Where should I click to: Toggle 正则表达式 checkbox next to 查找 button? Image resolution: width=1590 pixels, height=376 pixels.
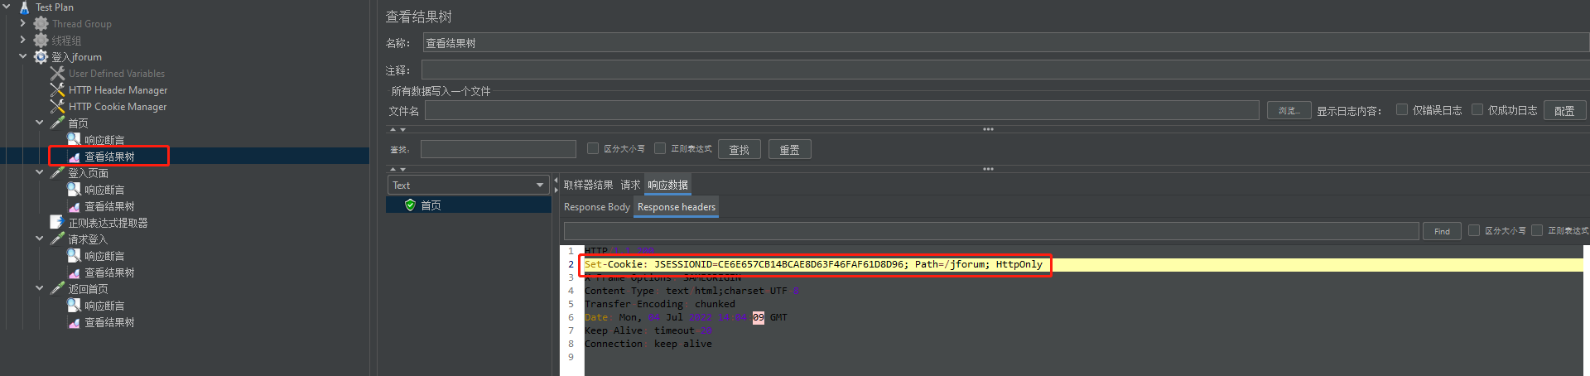pyautogui.click(x=660, y=148)
